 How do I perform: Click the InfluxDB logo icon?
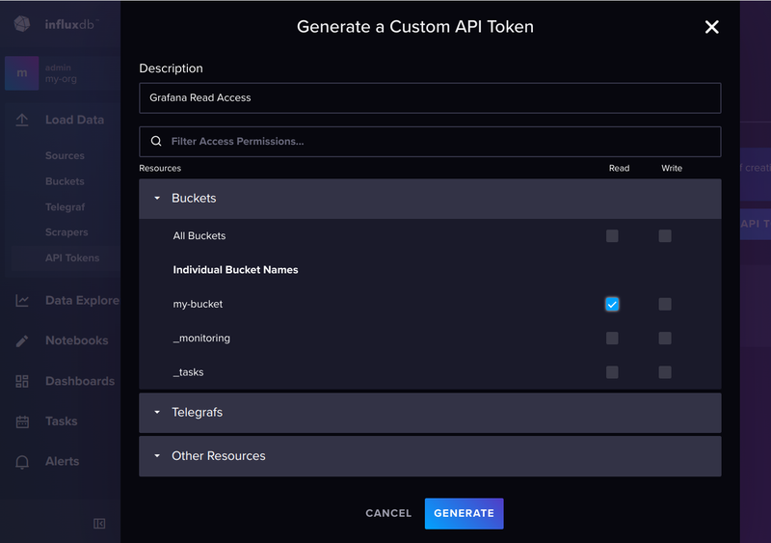pyautogui.click(x=22, y=24)
